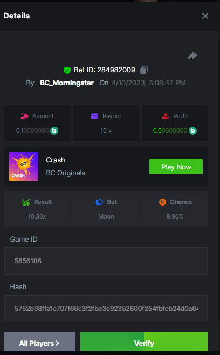
Task: Click the Amount icon
Action: tap(24, 116)
